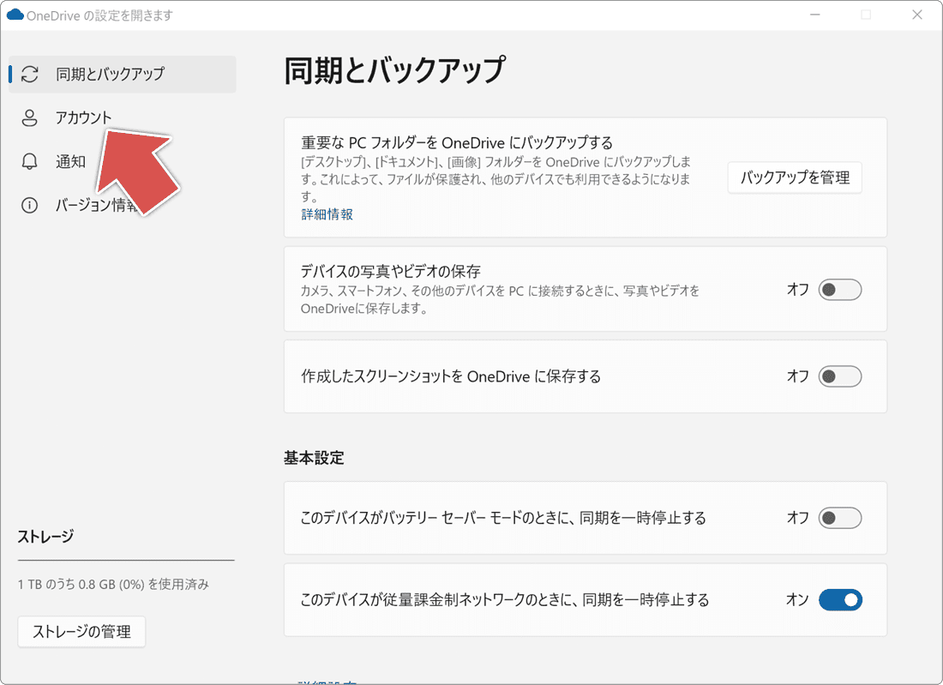The height and width of the screenshot is (685, 943).
Task: Close the OneDrive settings window
Action: pyautogui.click(x=916, y=15)
